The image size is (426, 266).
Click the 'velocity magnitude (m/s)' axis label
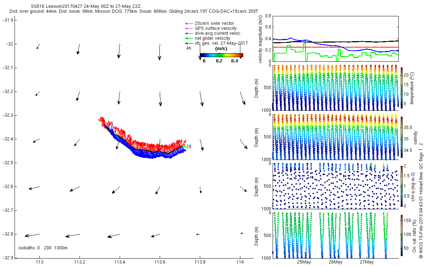[x=261, y=39]
